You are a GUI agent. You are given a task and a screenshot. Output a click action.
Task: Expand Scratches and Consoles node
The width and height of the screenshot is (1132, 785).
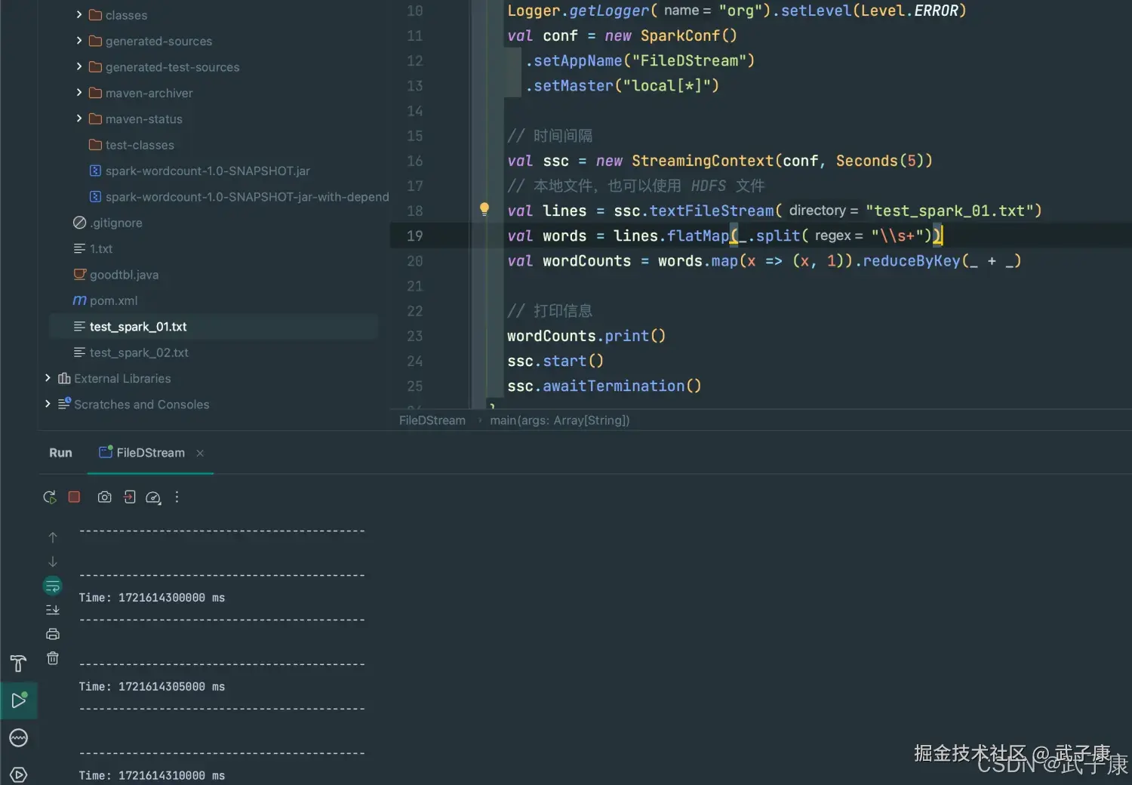pyautogui.click(x=48, y=404)
